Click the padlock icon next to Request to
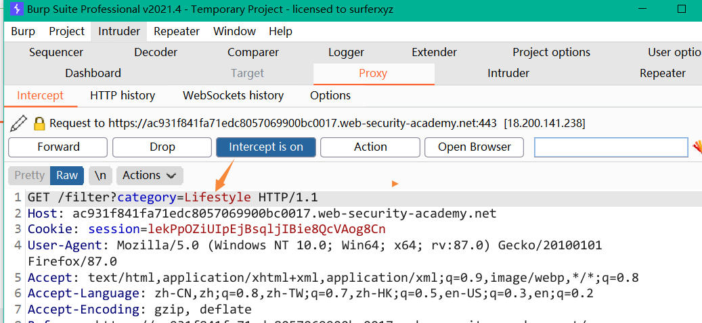The height and width of the screenshot is (323, 702). [40, 124]
